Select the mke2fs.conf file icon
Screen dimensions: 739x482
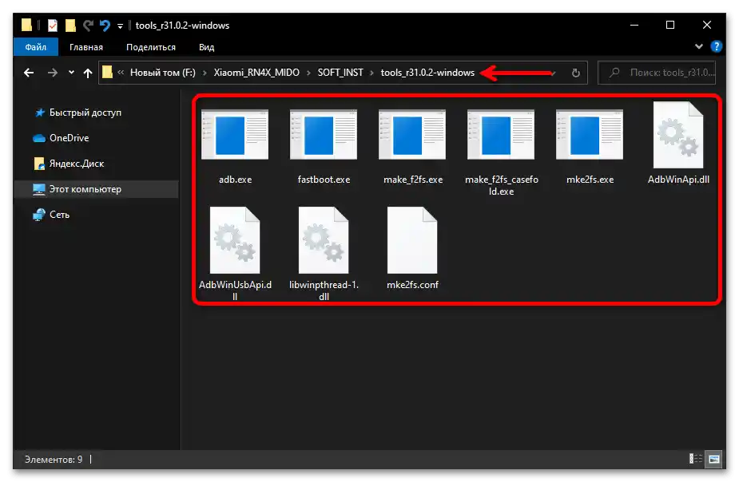pyautogui.click(x=412, y=240)
